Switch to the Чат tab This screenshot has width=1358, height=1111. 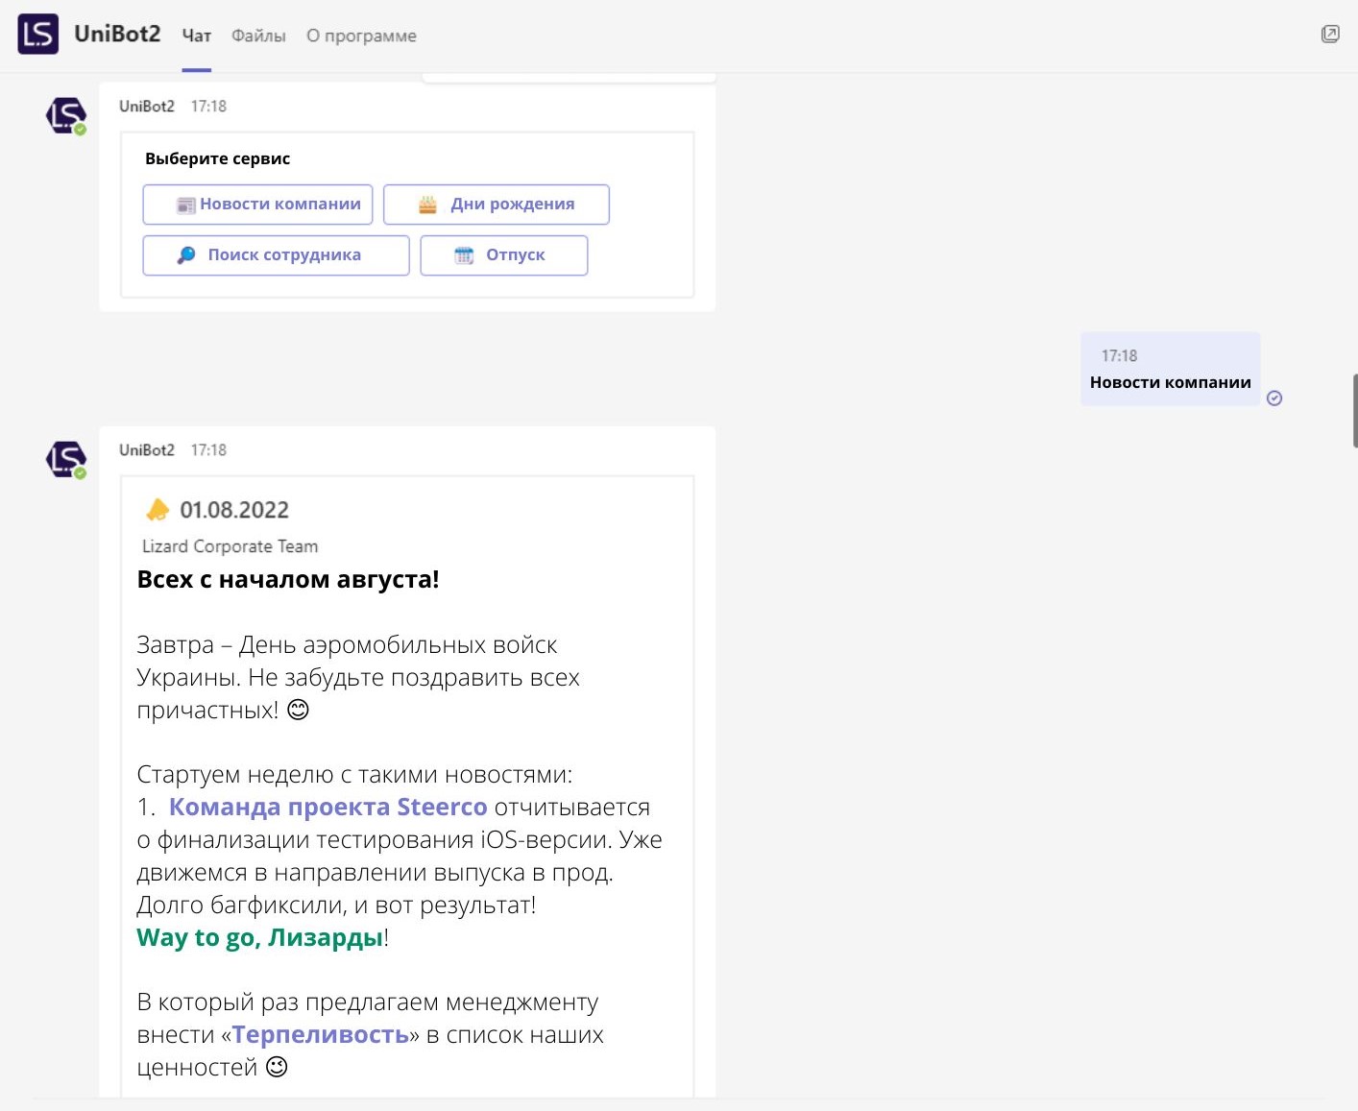[197, 36]
